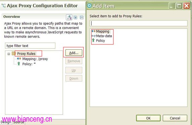Select Mapping: /proxy in the tree

35,59
